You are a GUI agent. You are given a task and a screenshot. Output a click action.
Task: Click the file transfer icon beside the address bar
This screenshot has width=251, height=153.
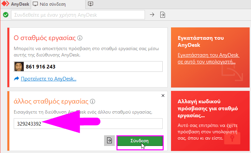click(162, 15)
